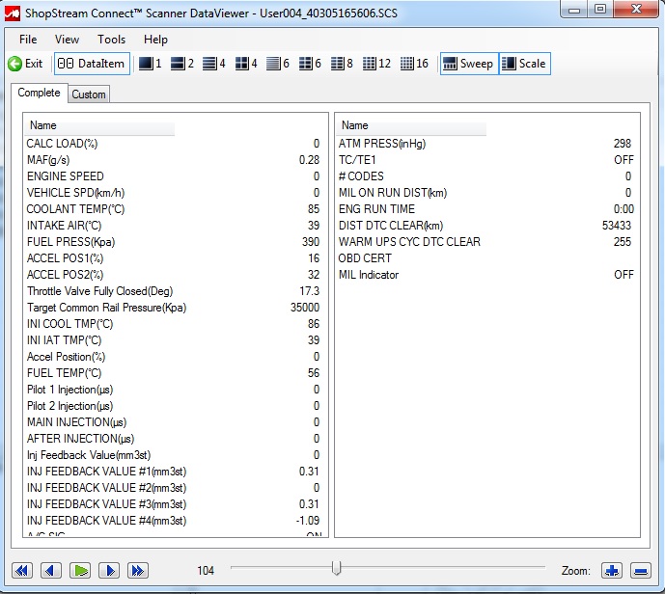Select the COOLANT TEMP(°C) row
This screenshot has width=665, height=594.
click(175, 209)
